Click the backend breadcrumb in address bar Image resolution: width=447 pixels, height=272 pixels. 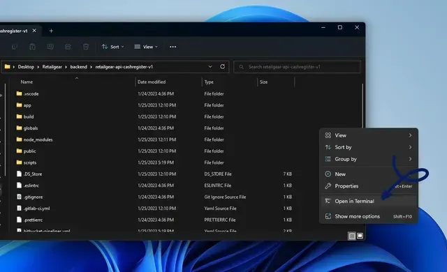(x=78, y=67)
